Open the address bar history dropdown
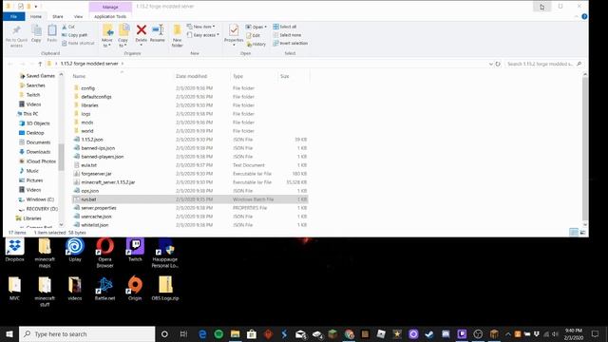This screenshot has width=608, height=342. 491,64
